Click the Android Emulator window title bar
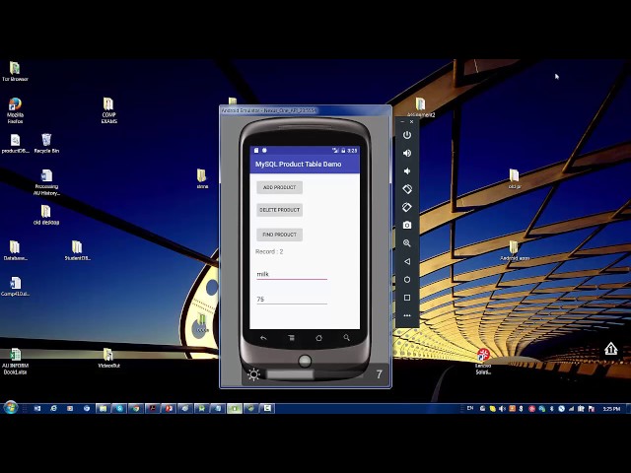The image size is (631, 473). tap(305, 110)
